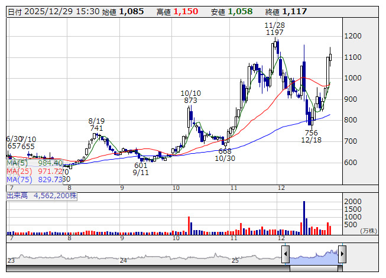Click the right range handle arrow
This screenshot has height=278, width=386.
click(341, 254)
